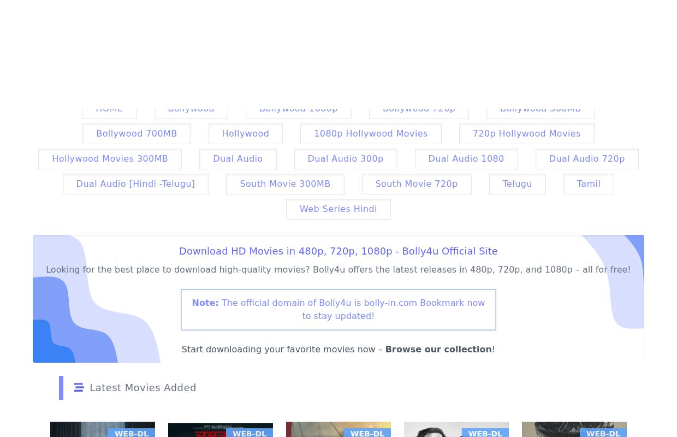The width and height of the screenshot is (677, 437).
Task: Choose Dual Audio 300p
Action: pyautogui.click(x=346, y=159)
